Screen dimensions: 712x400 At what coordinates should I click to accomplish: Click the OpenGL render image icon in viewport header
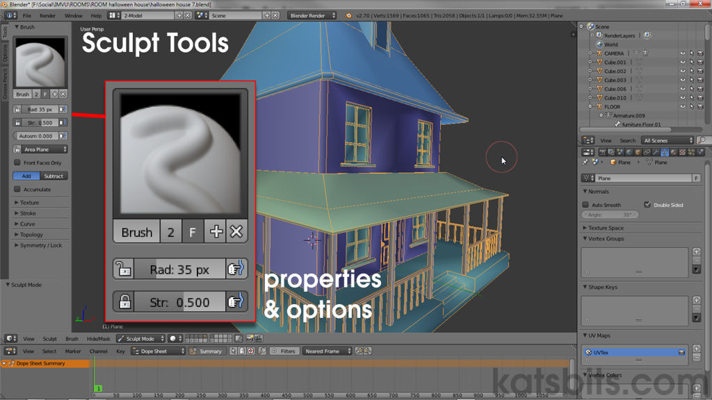point(250,338)
